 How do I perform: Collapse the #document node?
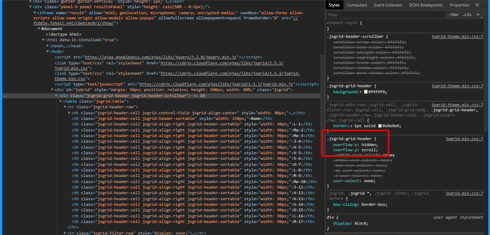coord(39,29)
